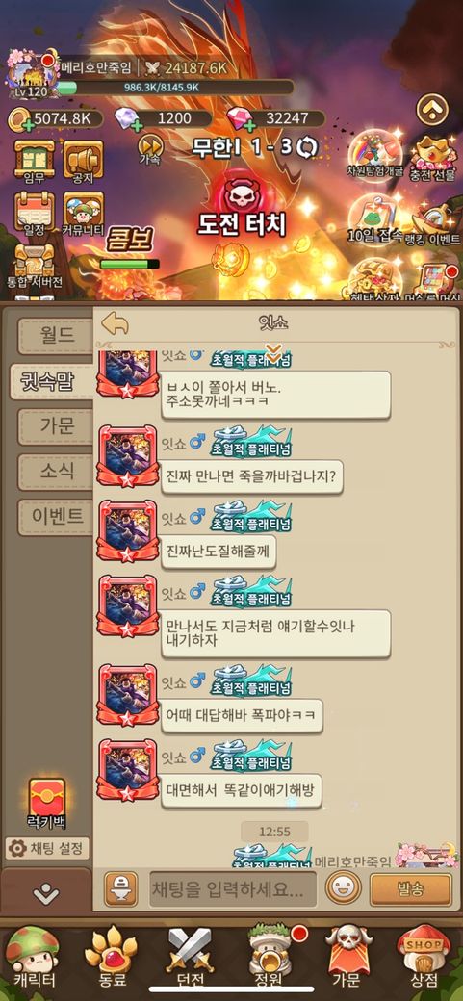Tap the 럭키백 red lucky bag
Screen dimensions: 463x1001
click(x=47, y=804)
